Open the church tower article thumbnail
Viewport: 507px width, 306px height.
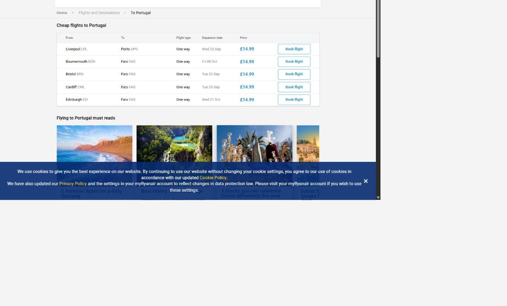click(x=308, y=144)
